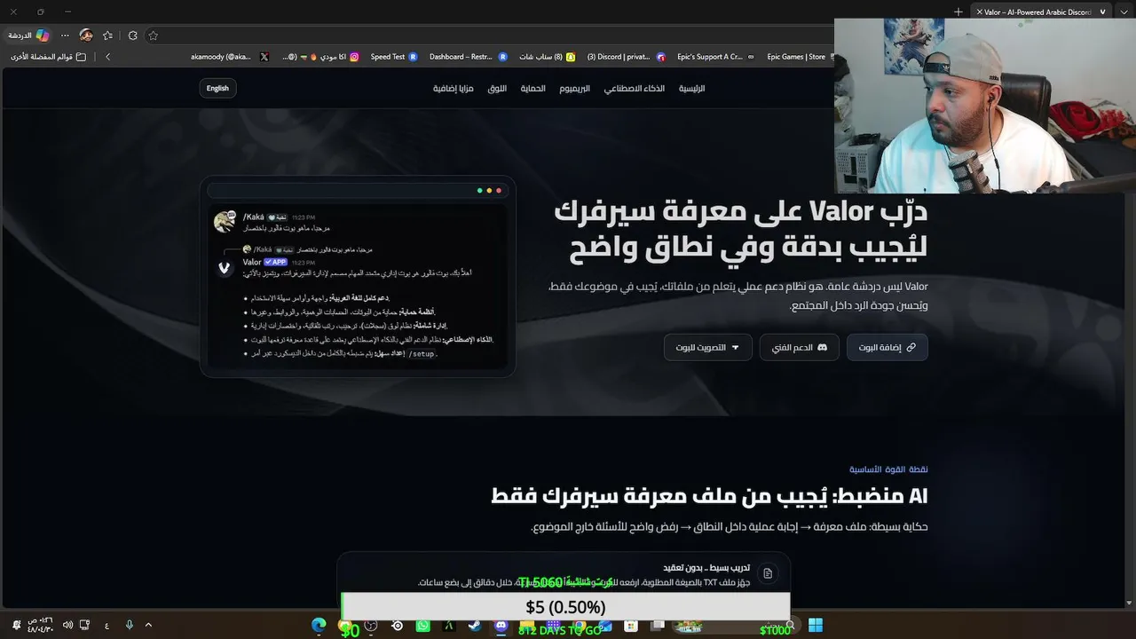Click the document icon on training card

coord(768,573)
